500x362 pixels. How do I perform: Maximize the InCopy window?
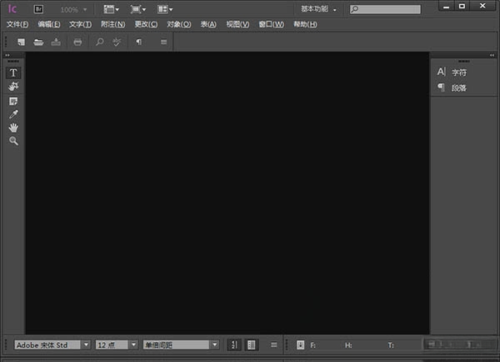462,6
